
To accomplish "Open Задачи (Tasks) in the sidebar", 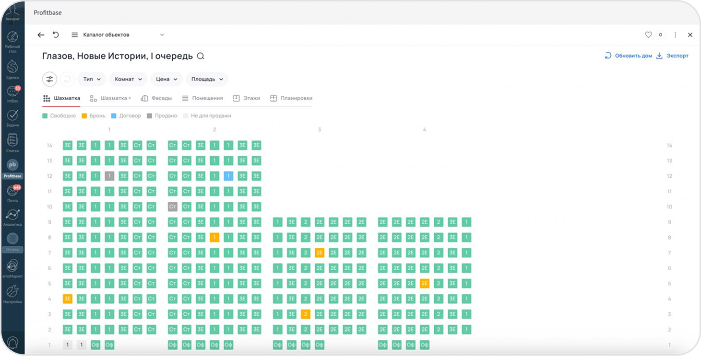I will [x=12, y=117].
